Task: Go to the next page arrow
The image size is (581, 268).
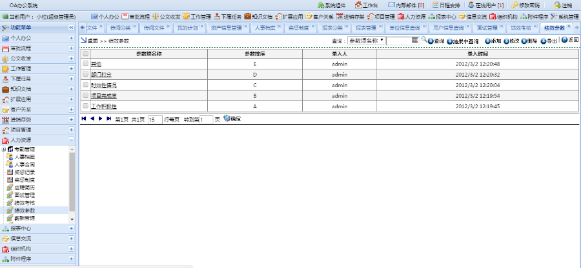Action: (x=101, y=119)
